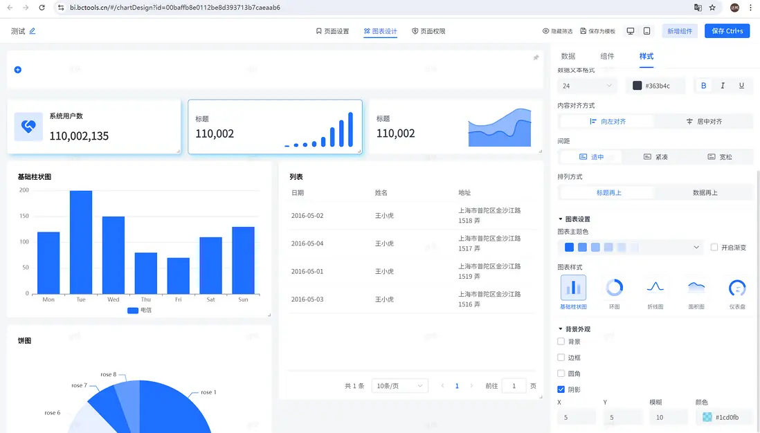Set spacing to 适中
The width and height of the screenshot is (760, 433).
[x=591, y=157]
